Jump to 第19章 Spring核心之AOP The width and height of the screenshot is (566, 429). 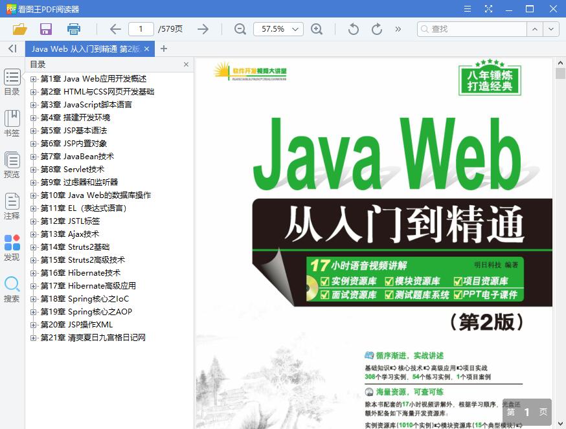[86, 311]
